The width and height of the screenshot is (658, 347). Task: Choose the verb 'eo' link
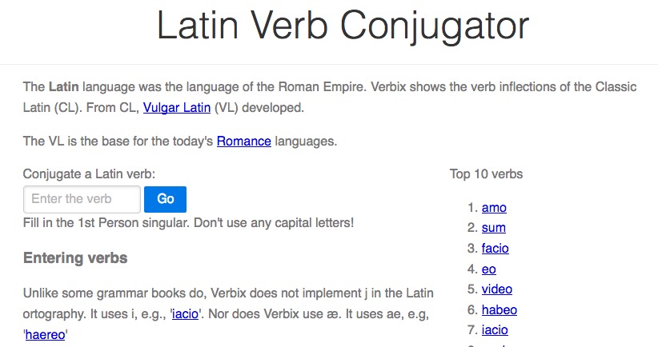tap(489, 269)
